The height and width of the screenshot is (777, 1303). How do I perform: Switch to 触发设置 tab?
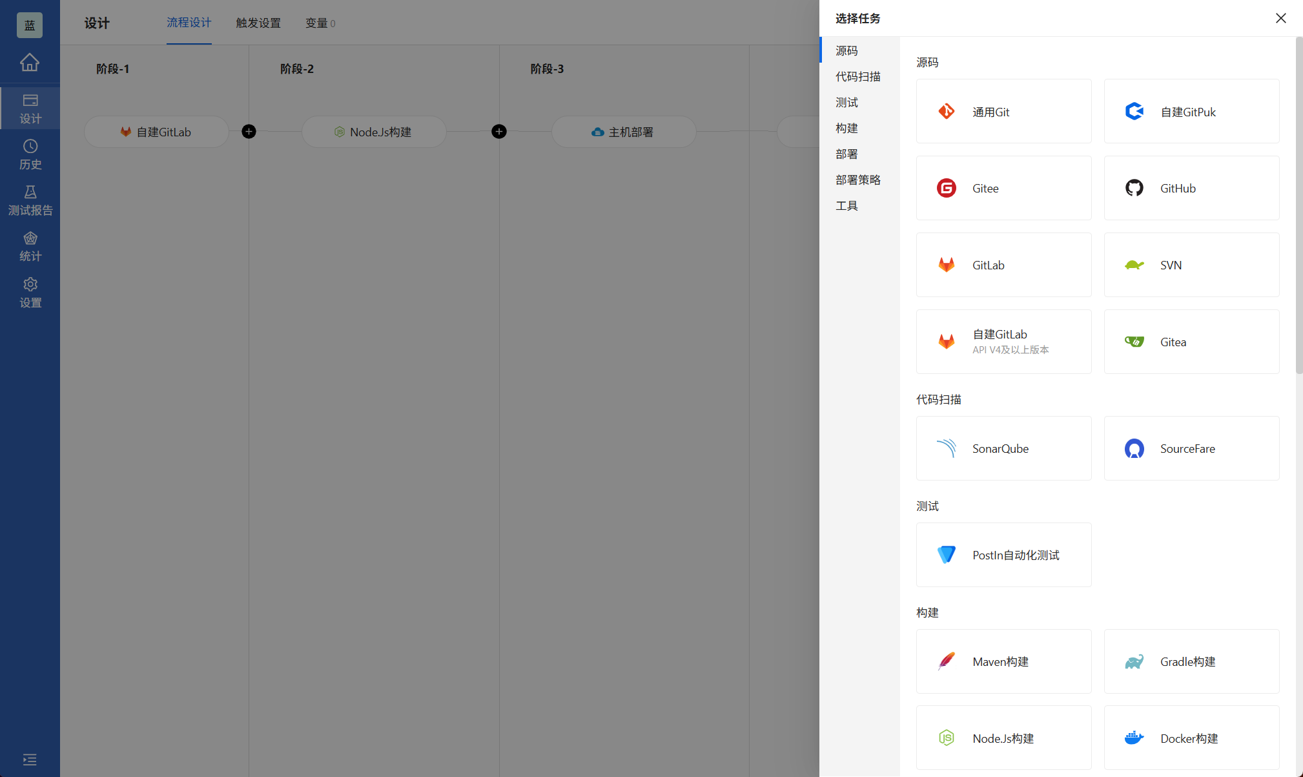(258, 23)
